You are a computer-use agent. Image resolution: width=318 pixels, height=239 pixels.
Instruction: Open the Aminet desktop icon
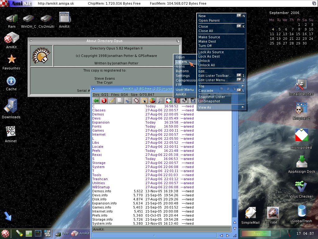tap(11, 134)
